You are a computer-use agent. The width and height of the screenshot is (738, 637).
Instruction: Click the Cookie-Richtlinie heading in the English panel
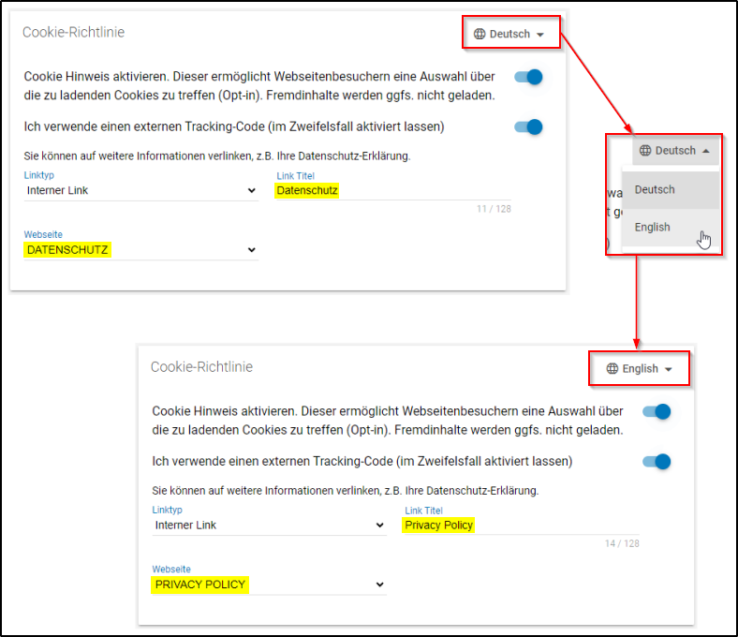coord(201,367)
